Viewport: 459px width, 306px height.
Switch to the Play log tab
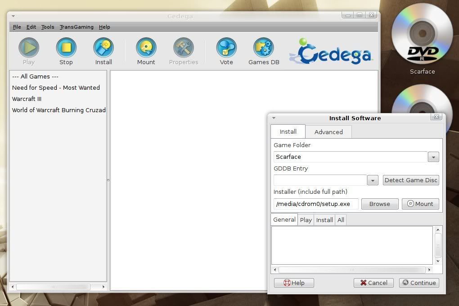(306, 220)
